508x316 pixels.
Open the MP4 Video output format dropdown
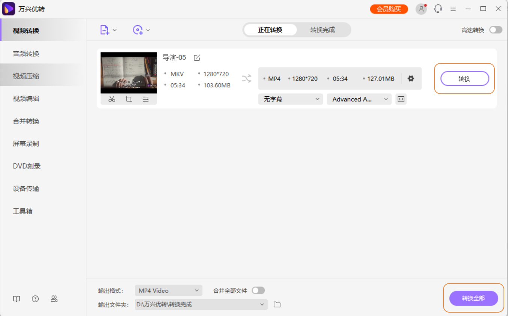[x=168, y=290]
